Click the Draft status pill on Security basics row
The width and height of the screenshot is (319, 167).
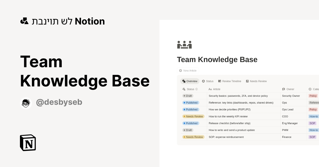coord(188,96)
